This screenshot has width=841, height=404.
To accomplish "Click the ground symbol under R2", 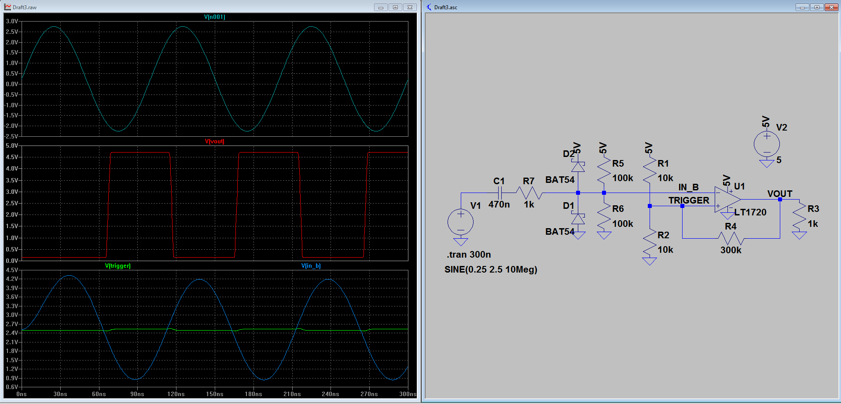I will 650,261.
